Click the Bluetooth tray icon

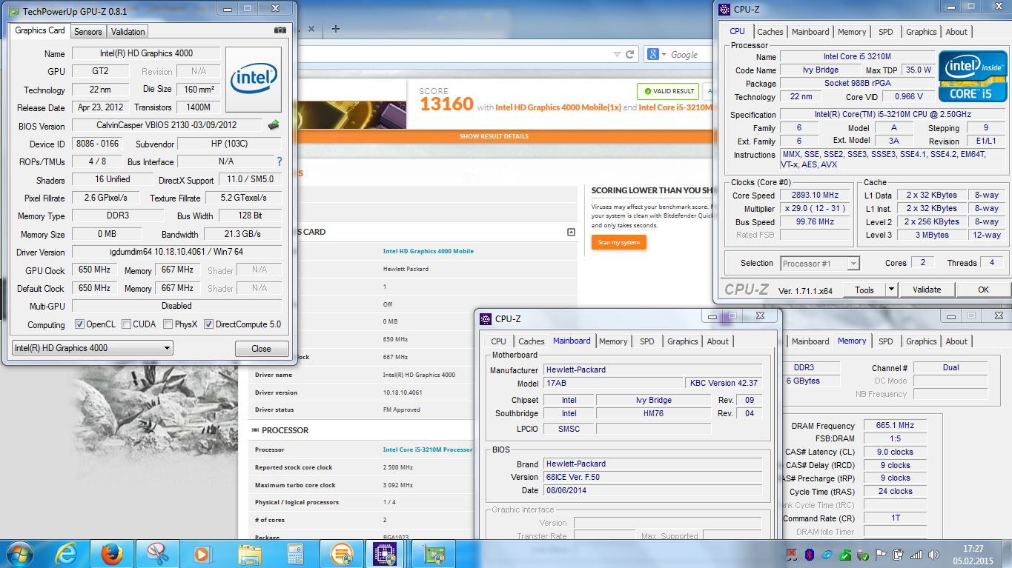pos(810,554)
